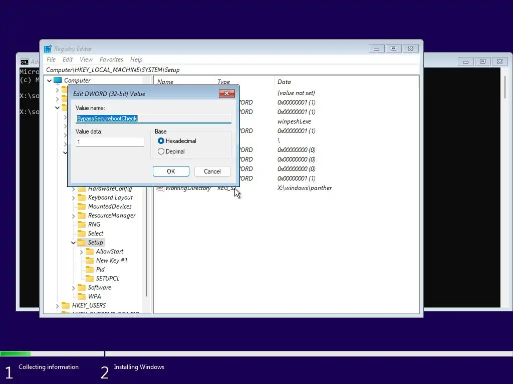Click the AllowStart folder icon
This screenshot has width=513, height=384.
pos(89,251)
